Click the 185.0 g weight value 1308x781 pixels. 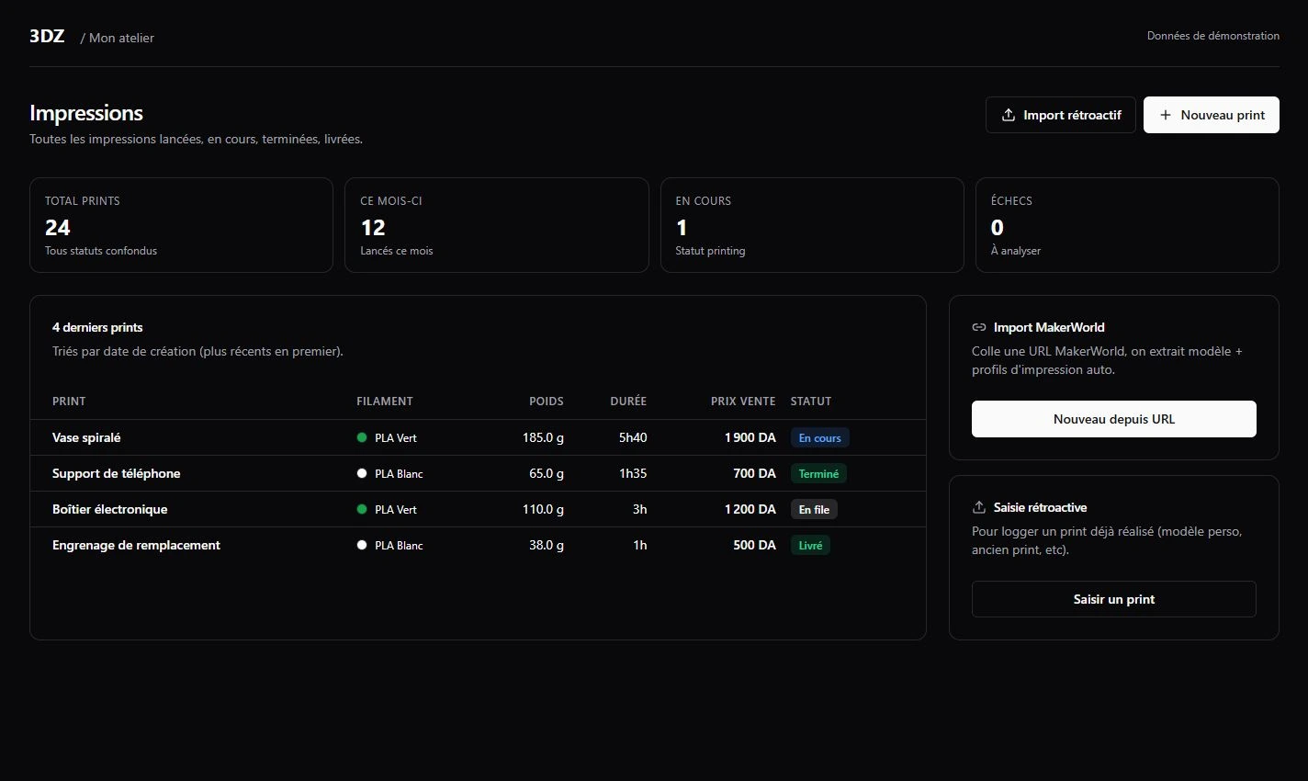(x=543, y=437)
